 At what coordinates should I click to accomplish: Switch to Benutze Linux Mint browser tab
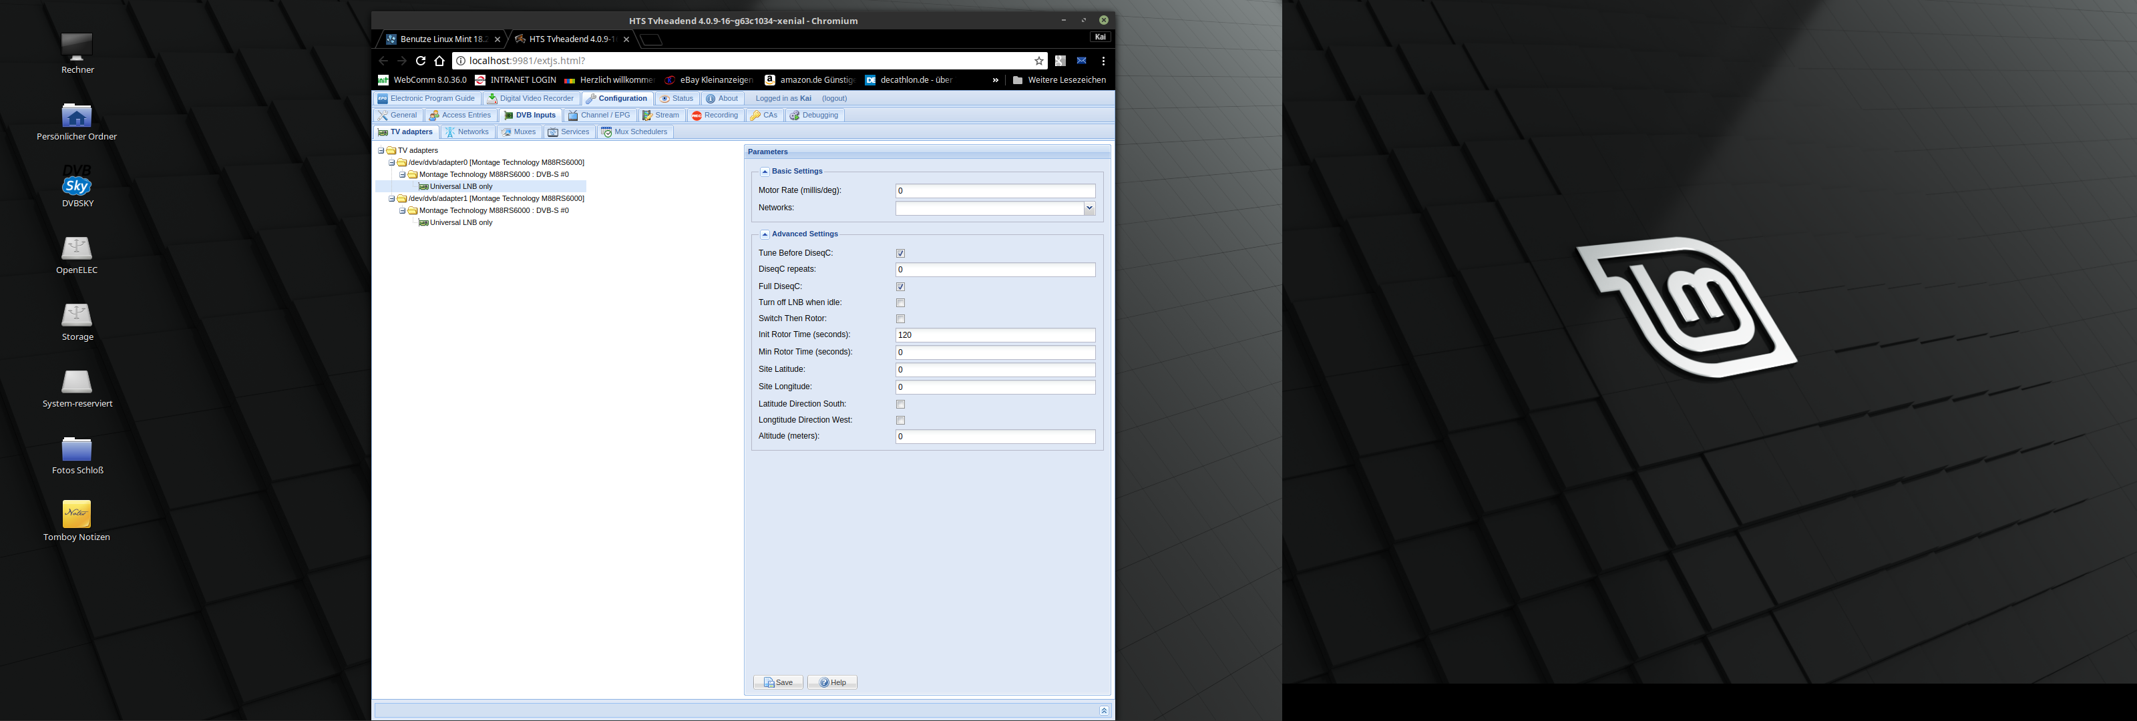coord(443,39)
